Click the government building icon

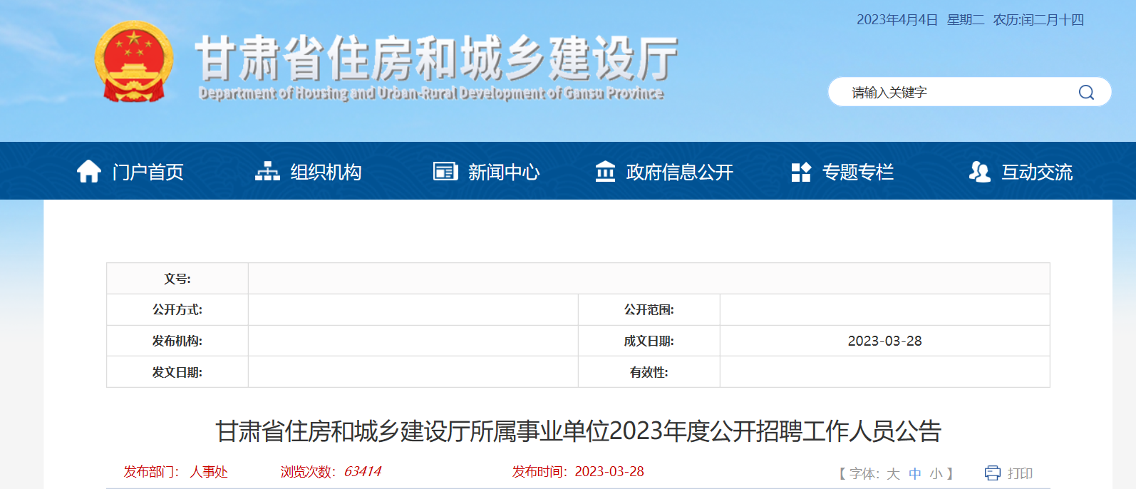[605, 172]
